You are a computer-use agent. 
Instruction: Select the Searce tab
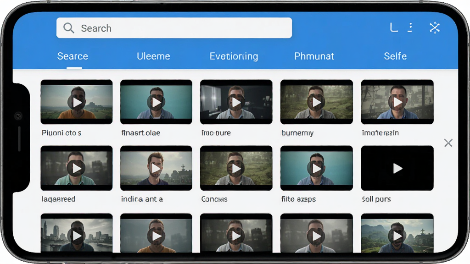pos(73,56)
